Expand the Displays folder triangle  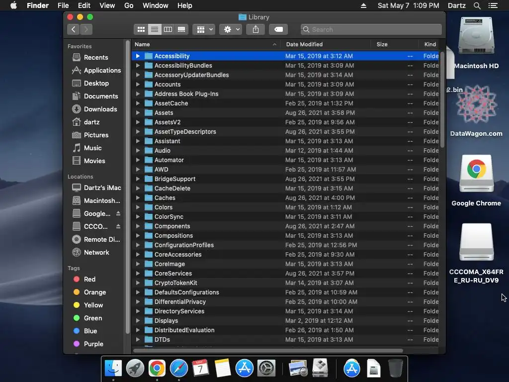click(138, 321)
